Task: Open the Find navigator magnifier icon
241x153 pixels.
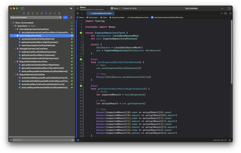Action: 37,13
